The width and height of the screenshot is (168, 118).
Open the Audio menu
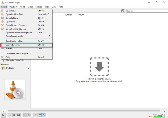point(22,7)
